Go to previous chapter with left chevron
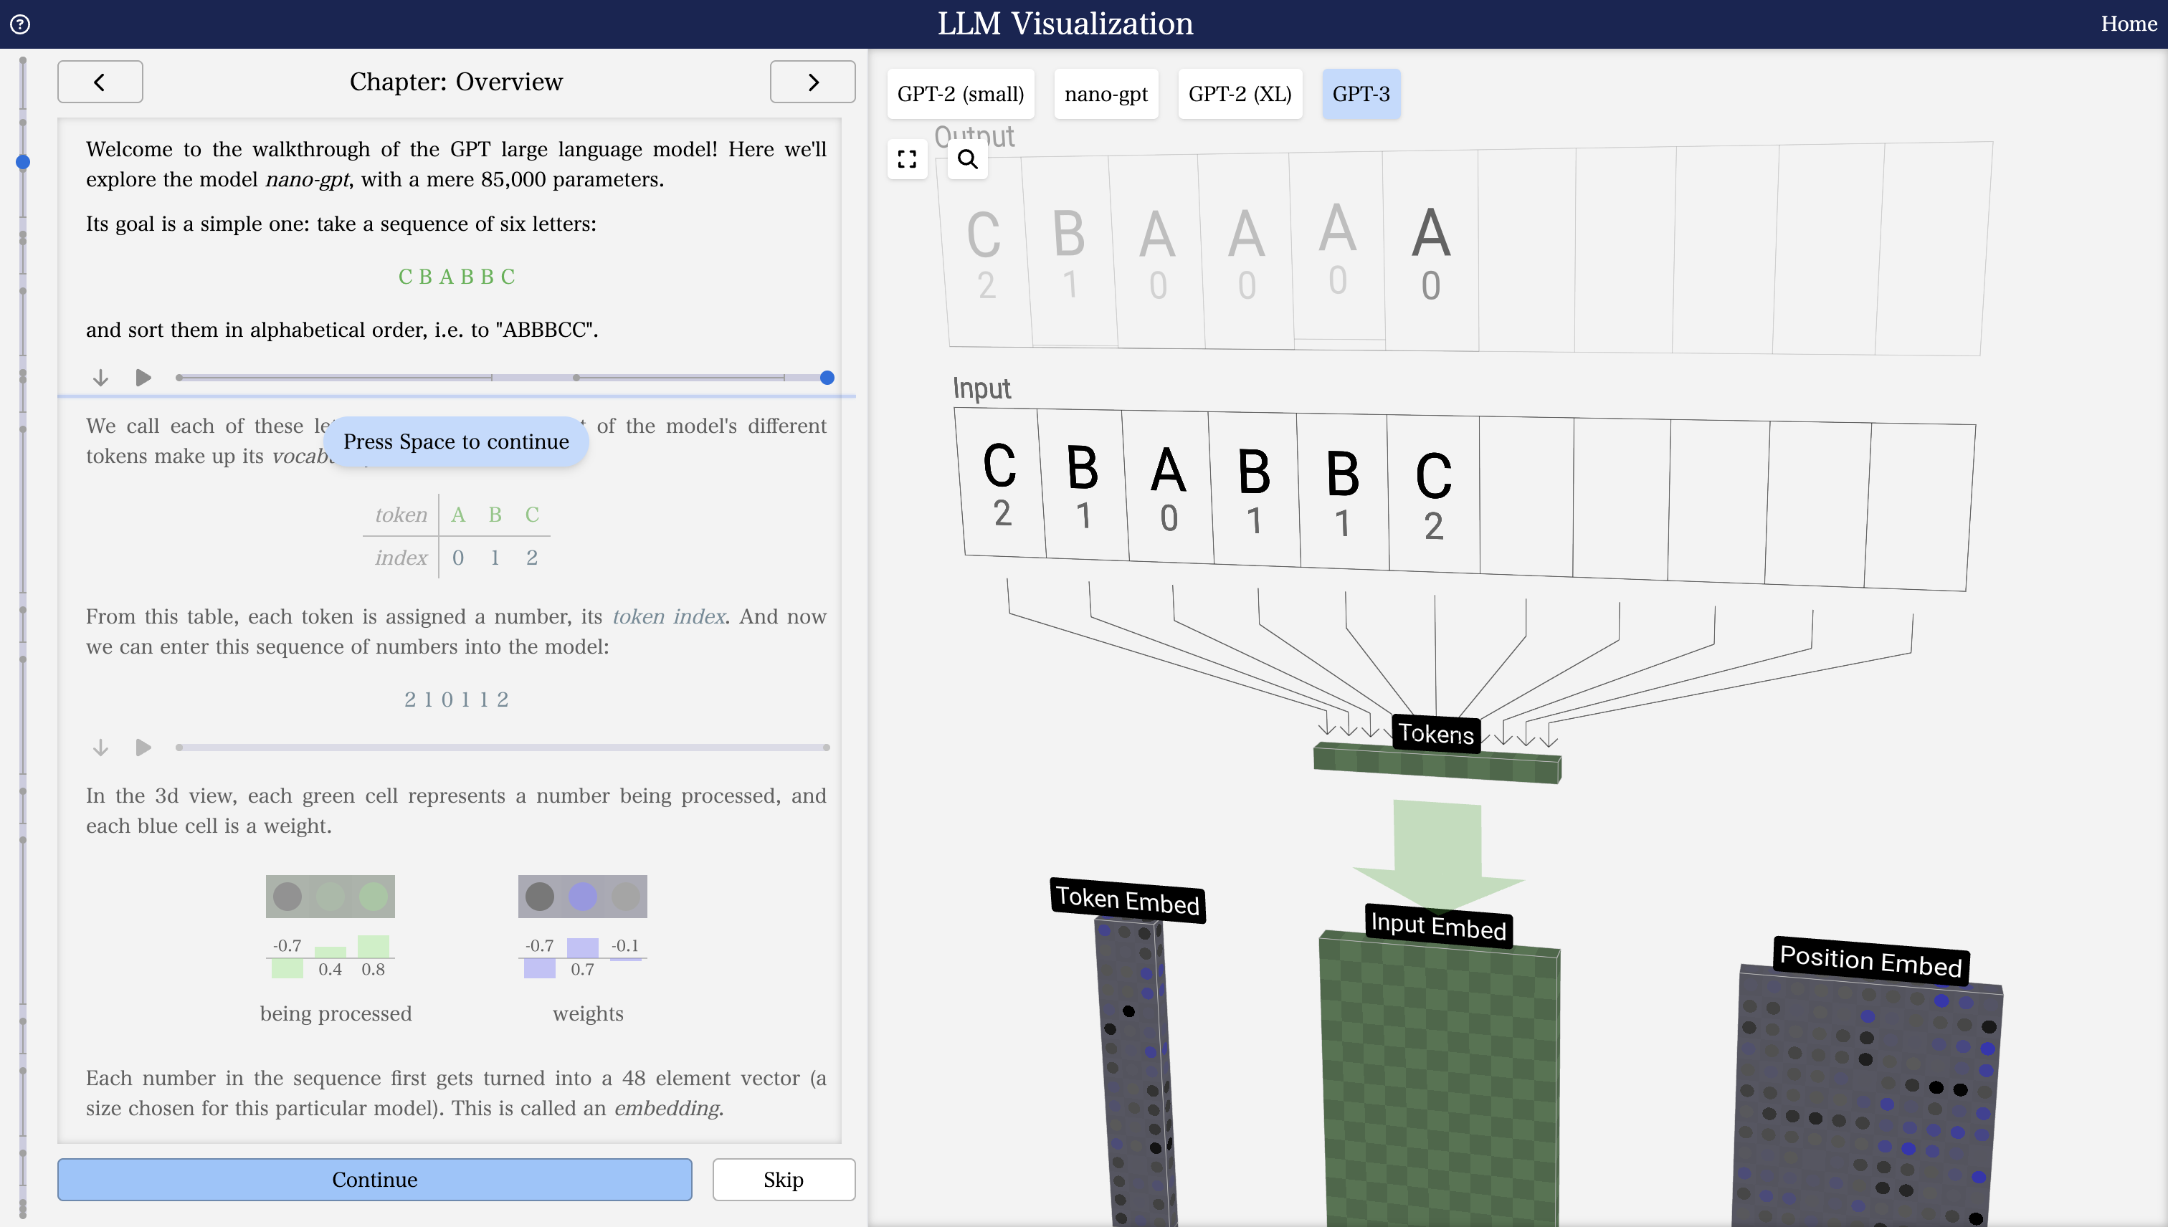 (x=100, y=82)
